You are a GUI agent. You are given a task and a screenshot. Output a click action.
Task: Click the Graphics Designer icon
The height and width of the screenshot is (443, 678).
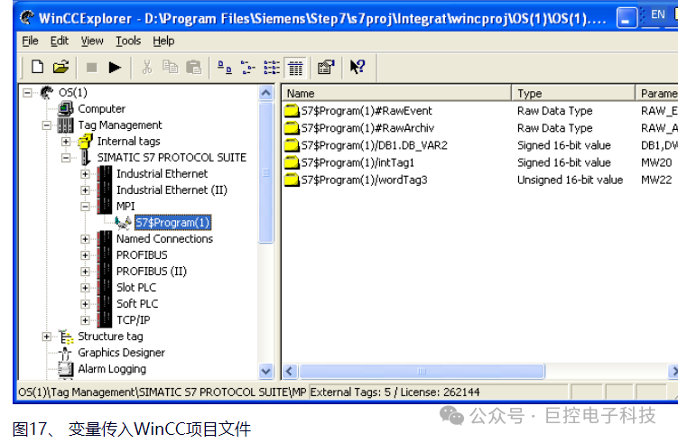[65, 353]
